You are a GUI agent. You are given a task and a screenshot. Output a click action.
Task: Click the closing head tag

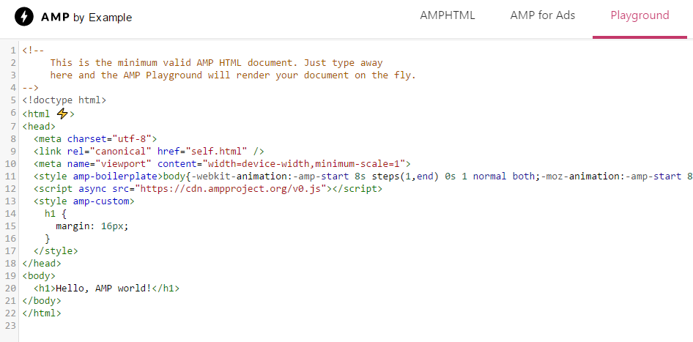point(42,264)
